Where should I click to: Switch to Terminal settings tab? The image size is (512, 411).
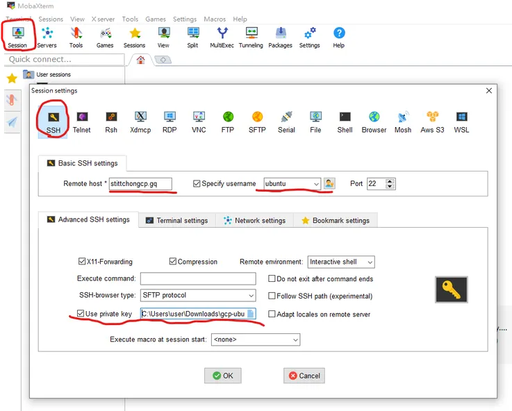[177, 221]
